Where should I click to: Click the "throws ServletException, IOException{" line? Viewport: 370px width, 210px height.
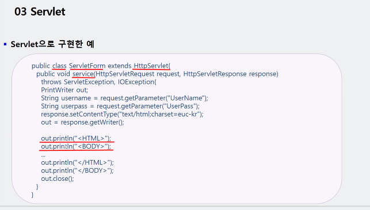(98, 82)
